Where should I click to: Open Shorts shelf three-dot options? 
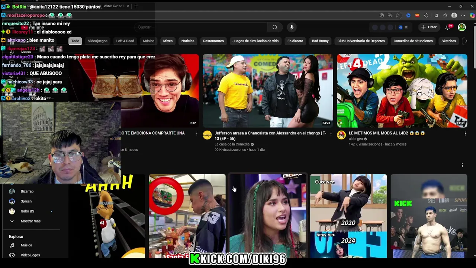click(x=462, y=165)
